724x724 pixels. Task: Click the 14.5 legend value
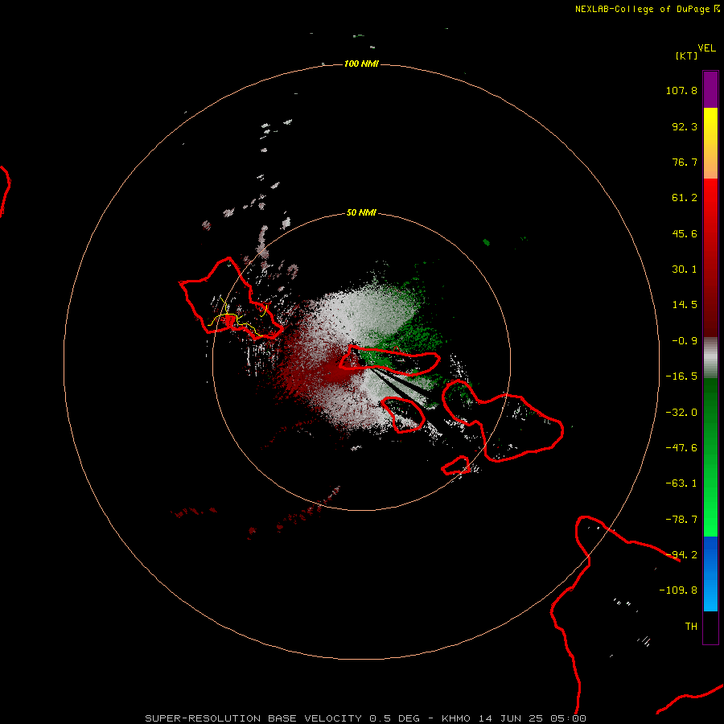[685, 305]
